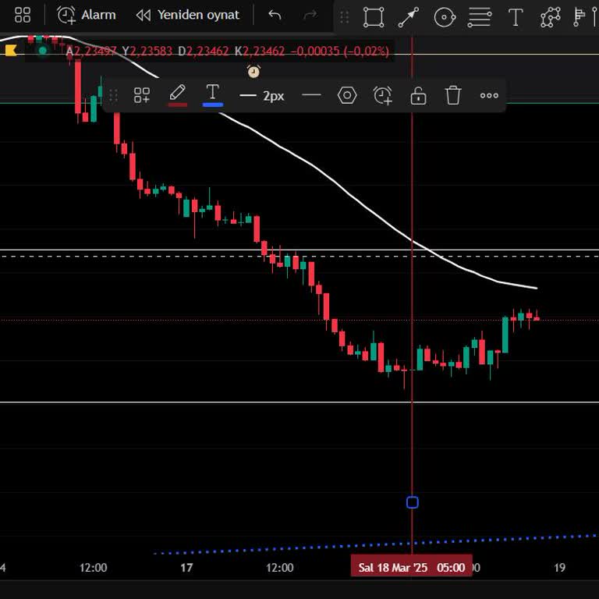Click the alarm clock marker on chart
This screenshot has width=599, height=599.
[x=254, y=72]
